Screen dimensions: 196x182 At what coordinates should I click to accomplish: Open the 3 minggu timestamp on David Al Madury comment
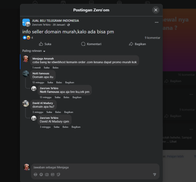click(38, 112)
